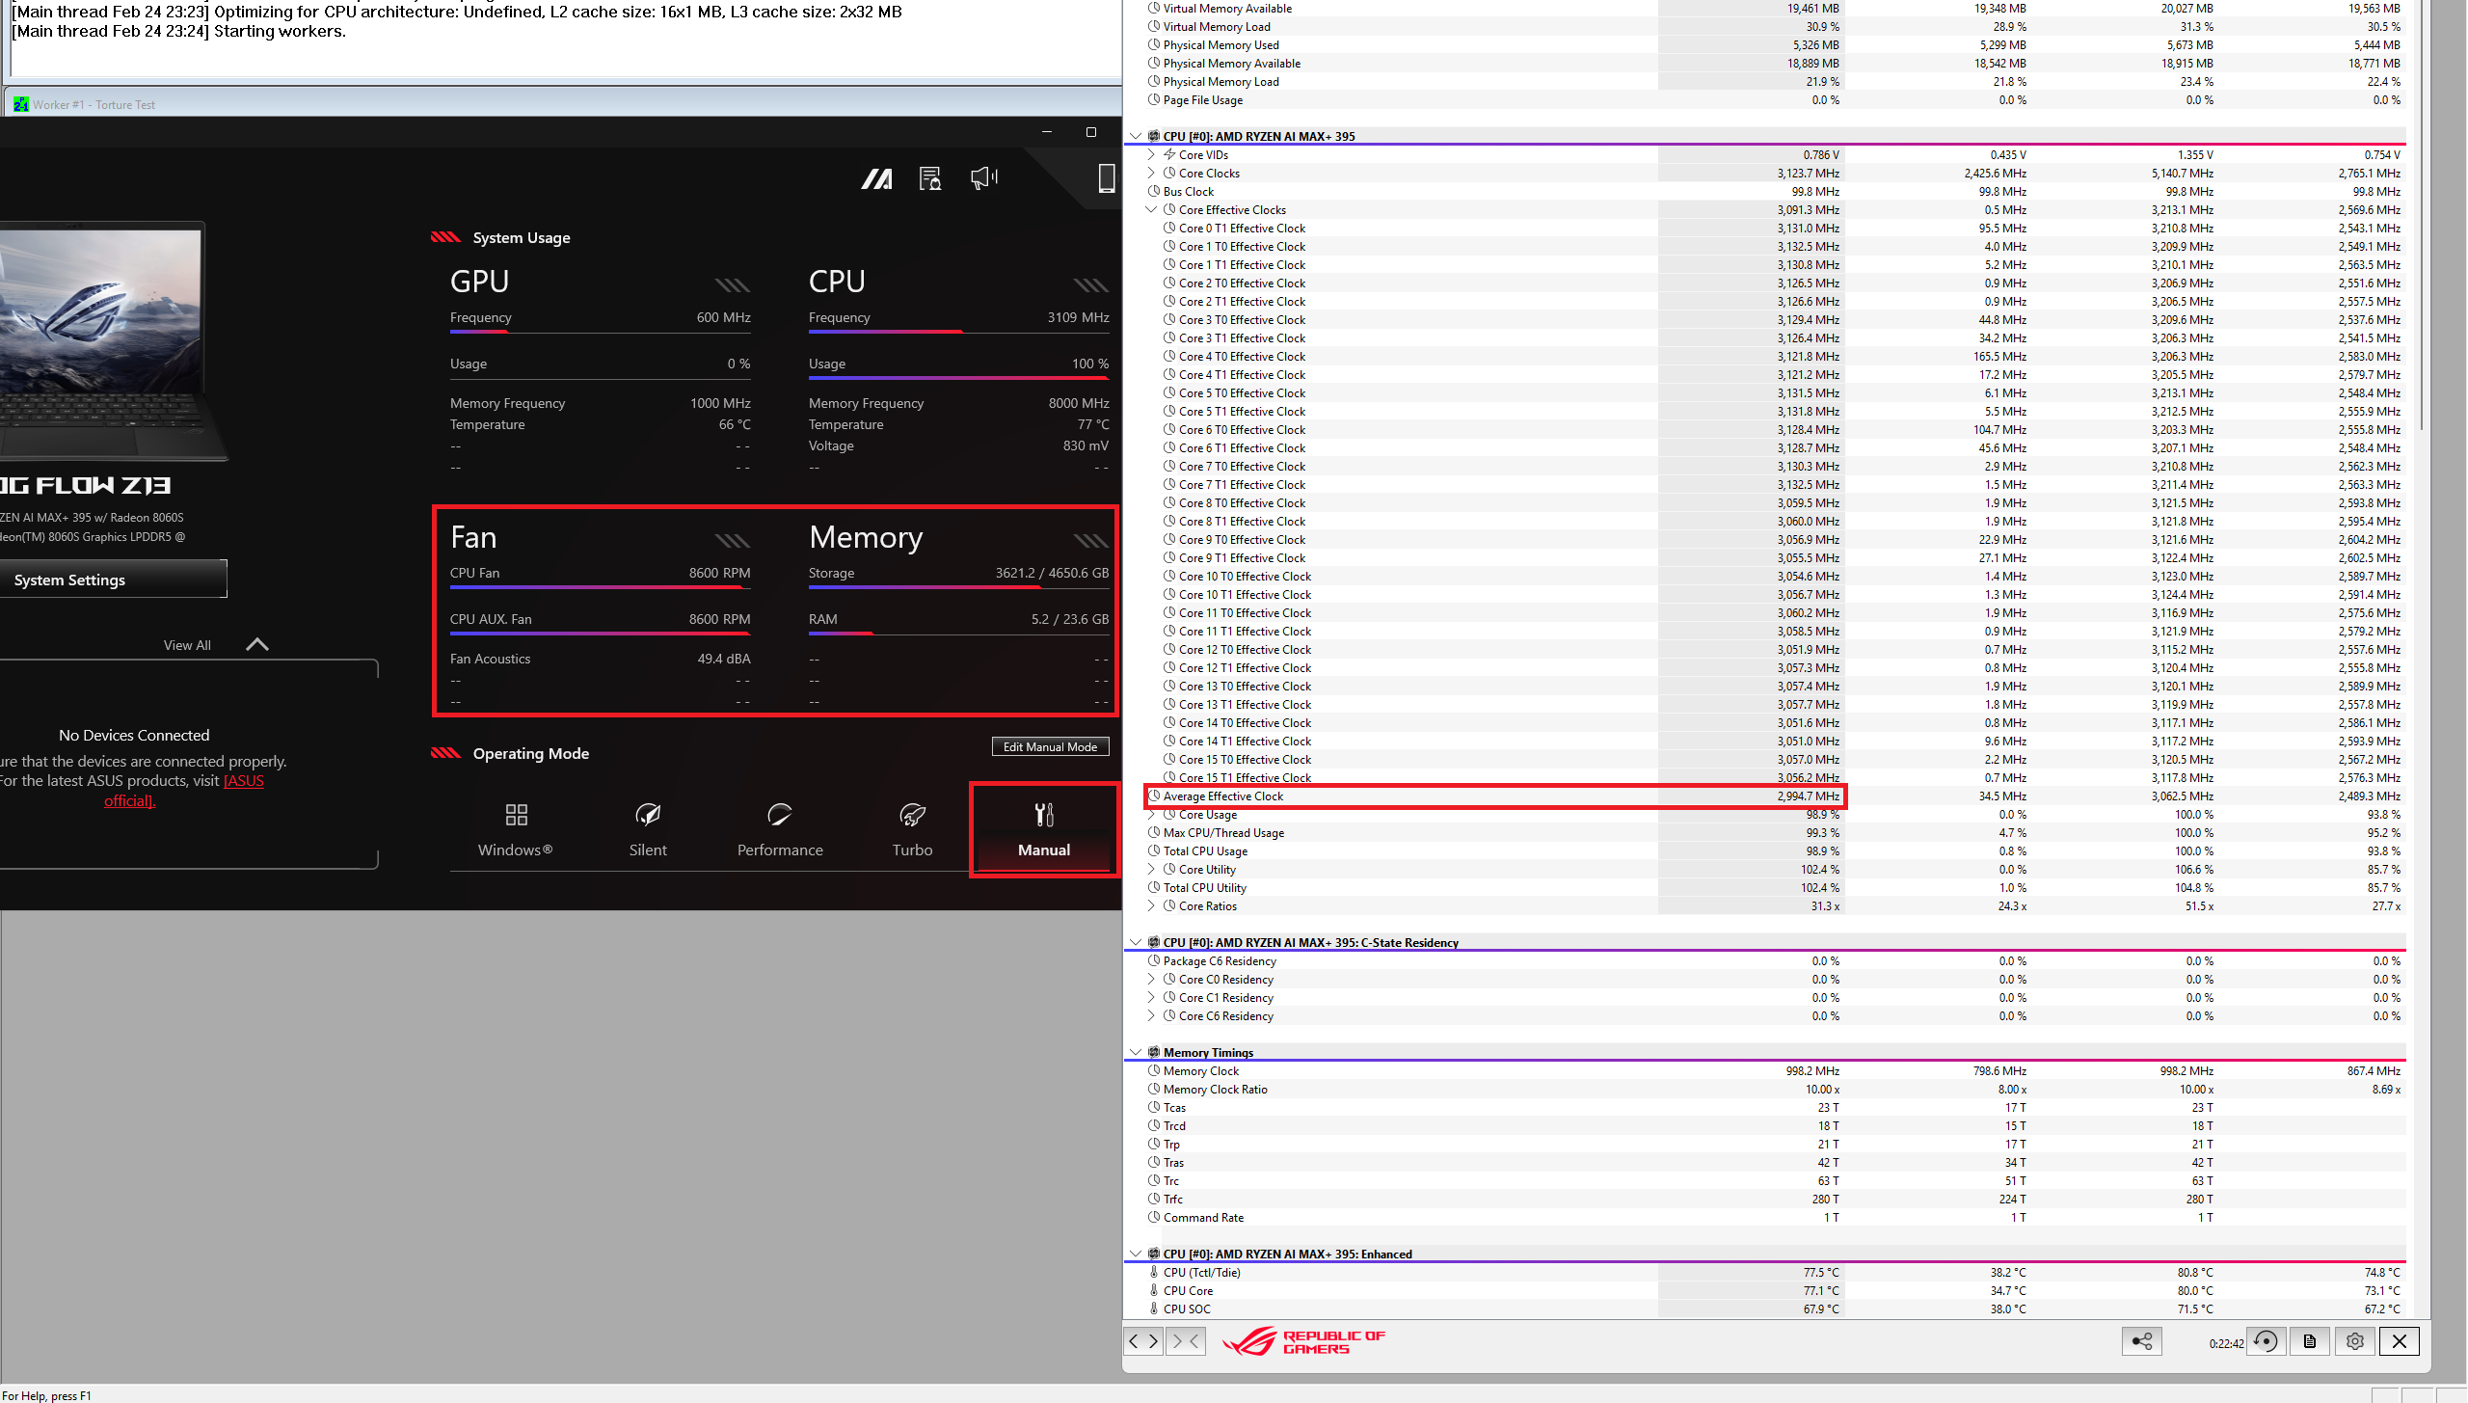Click the Edit Manual Mode button

(x=1050, y=746)
